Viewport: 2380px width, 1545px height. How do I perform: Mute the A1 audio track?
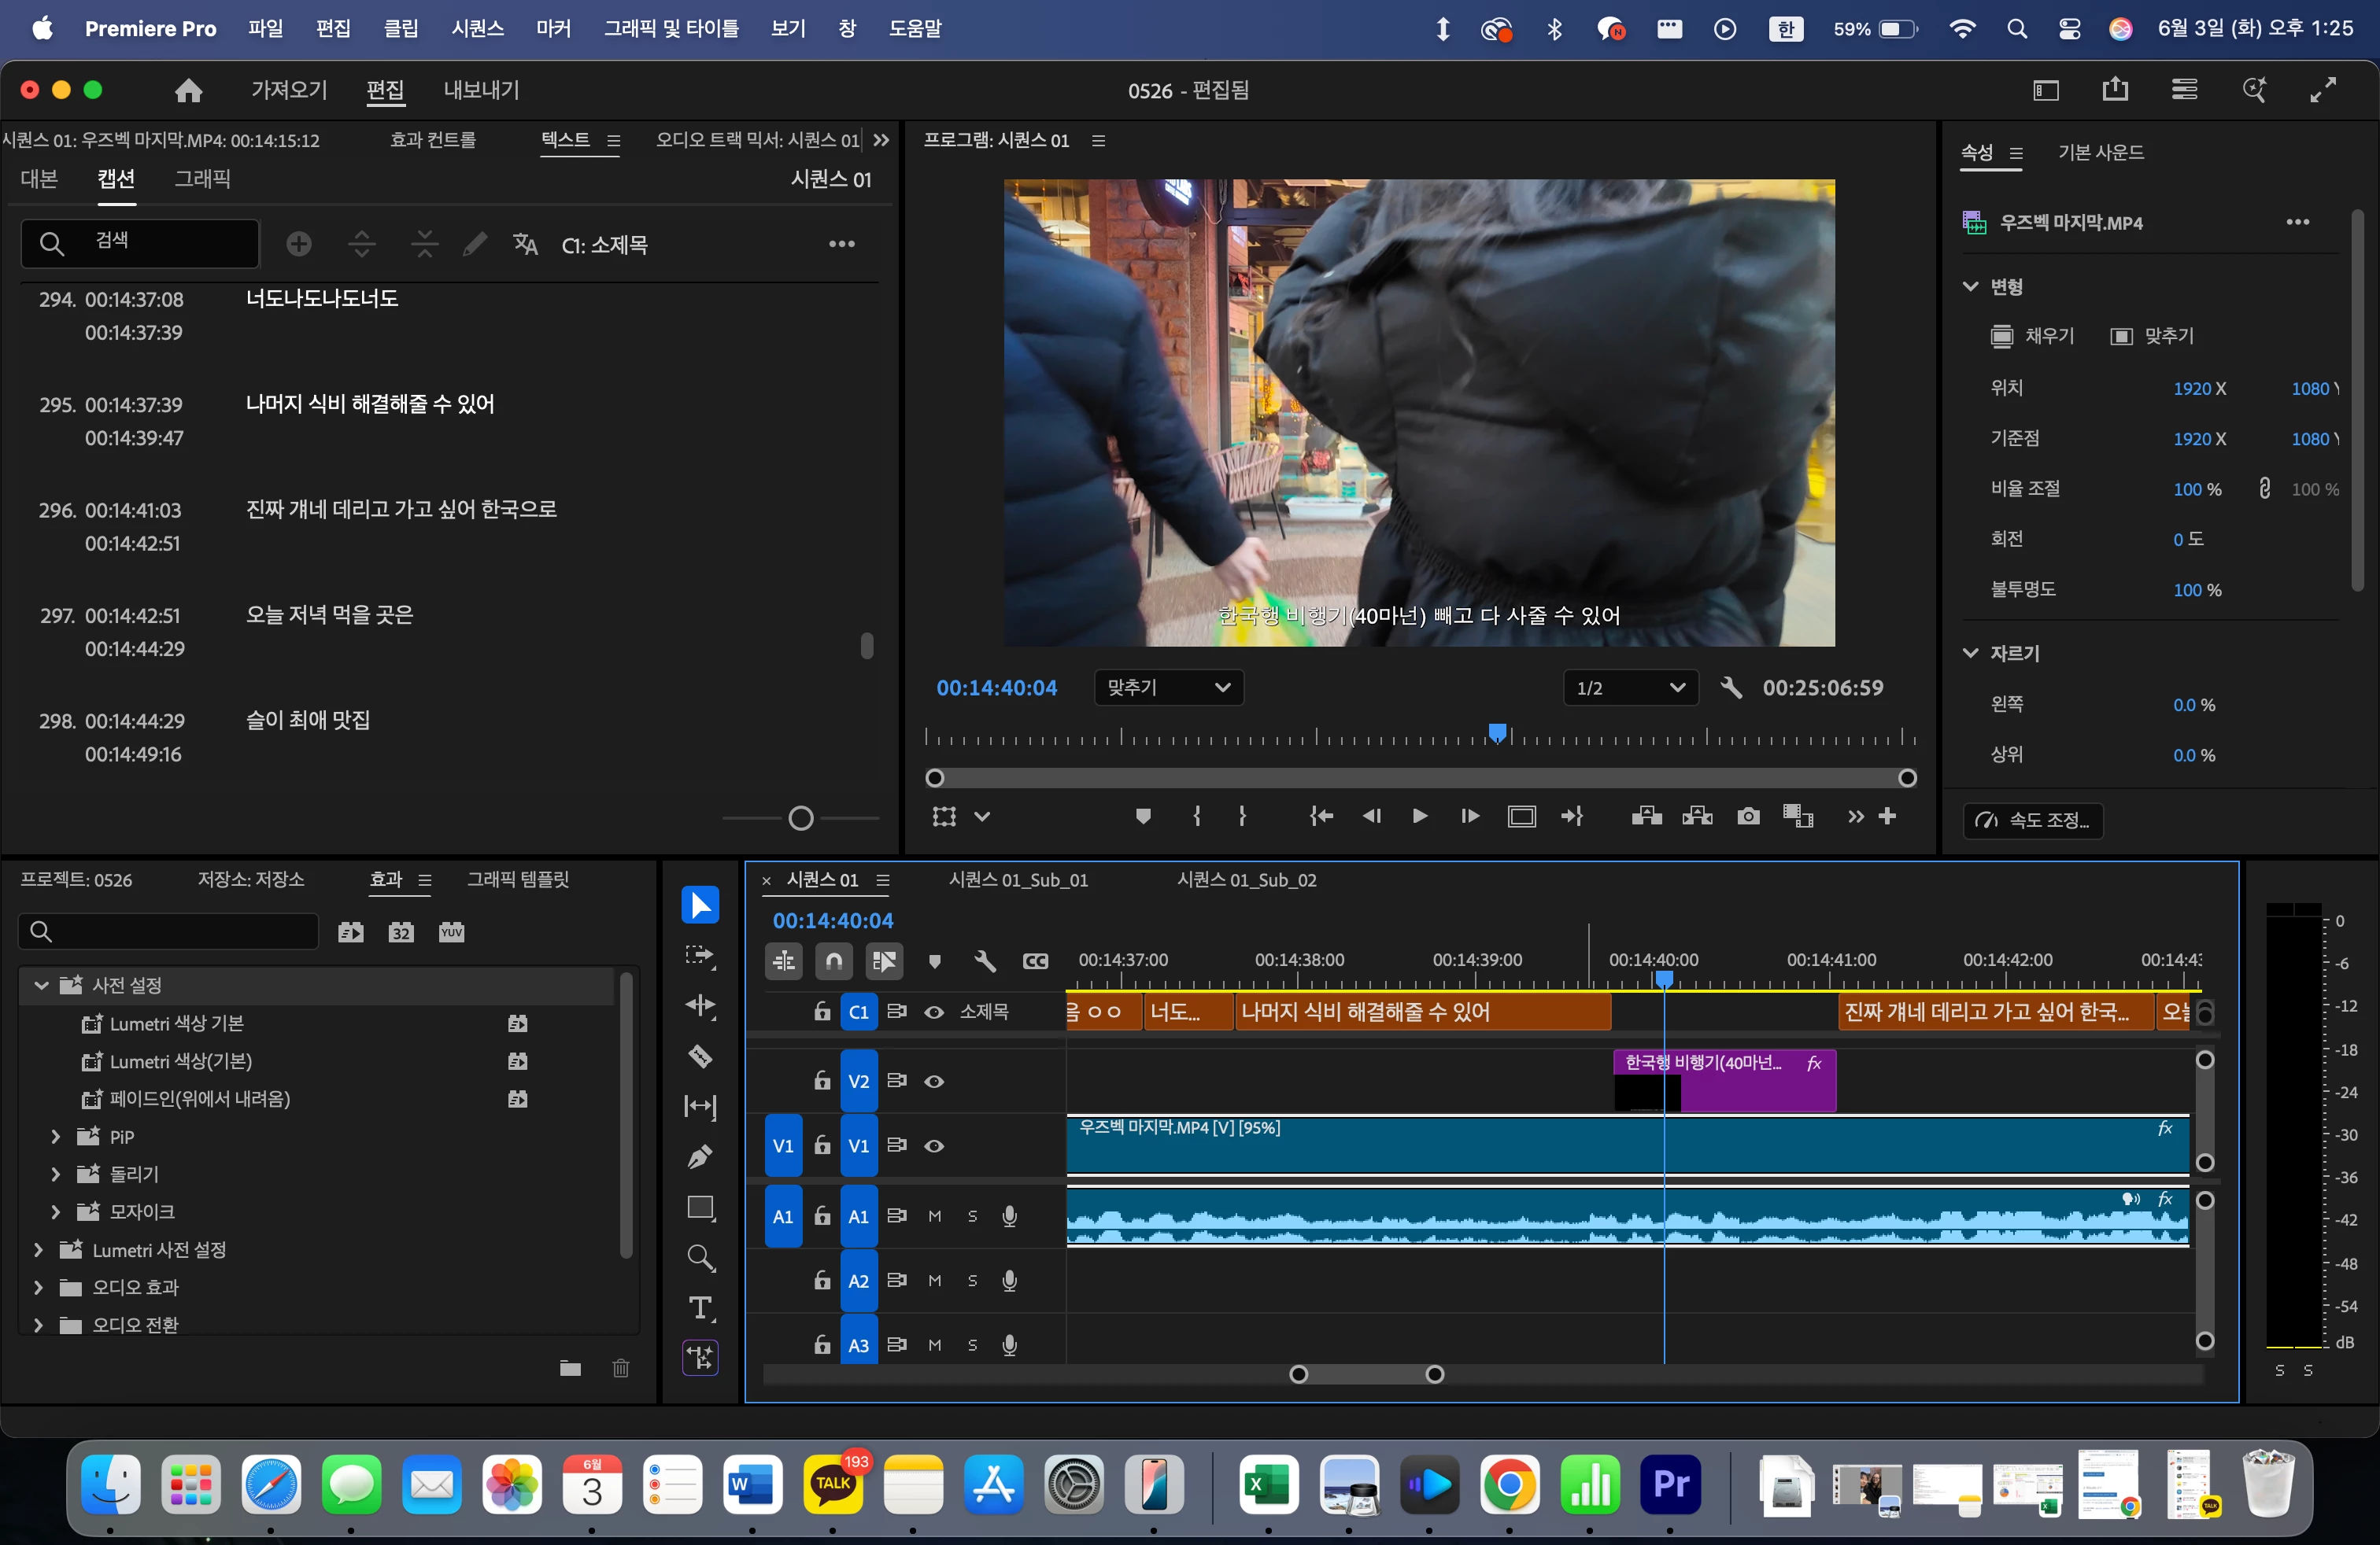934,1216
